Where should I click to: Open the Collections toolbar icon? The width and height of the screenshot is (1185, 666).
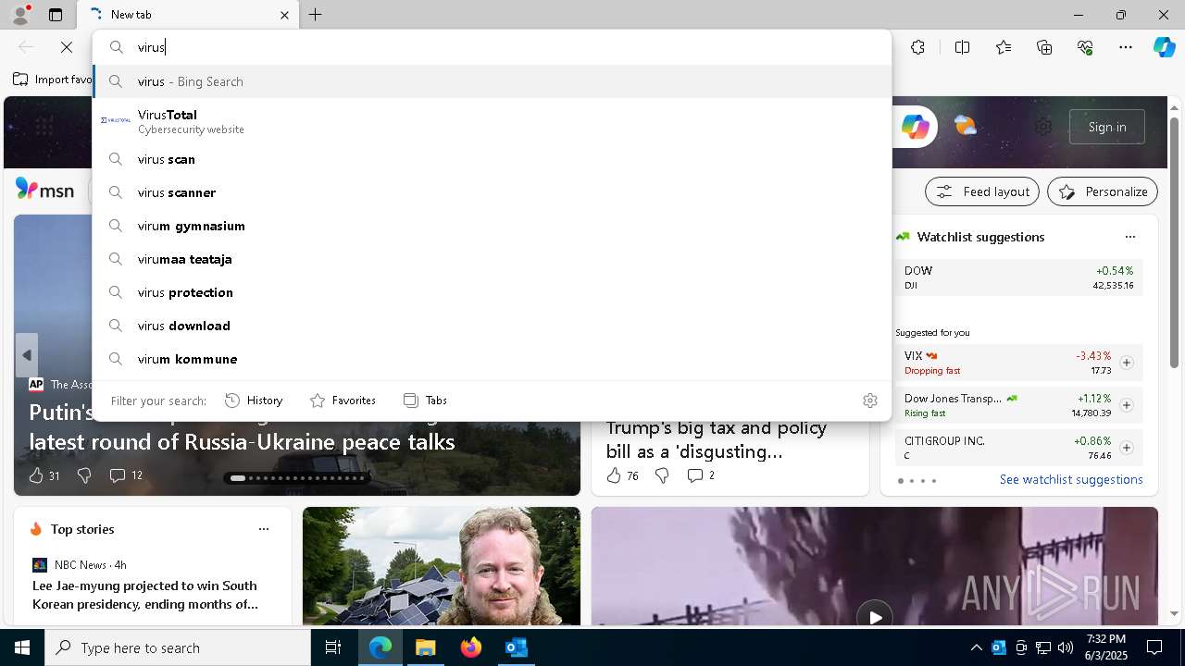coord(1044,47)
